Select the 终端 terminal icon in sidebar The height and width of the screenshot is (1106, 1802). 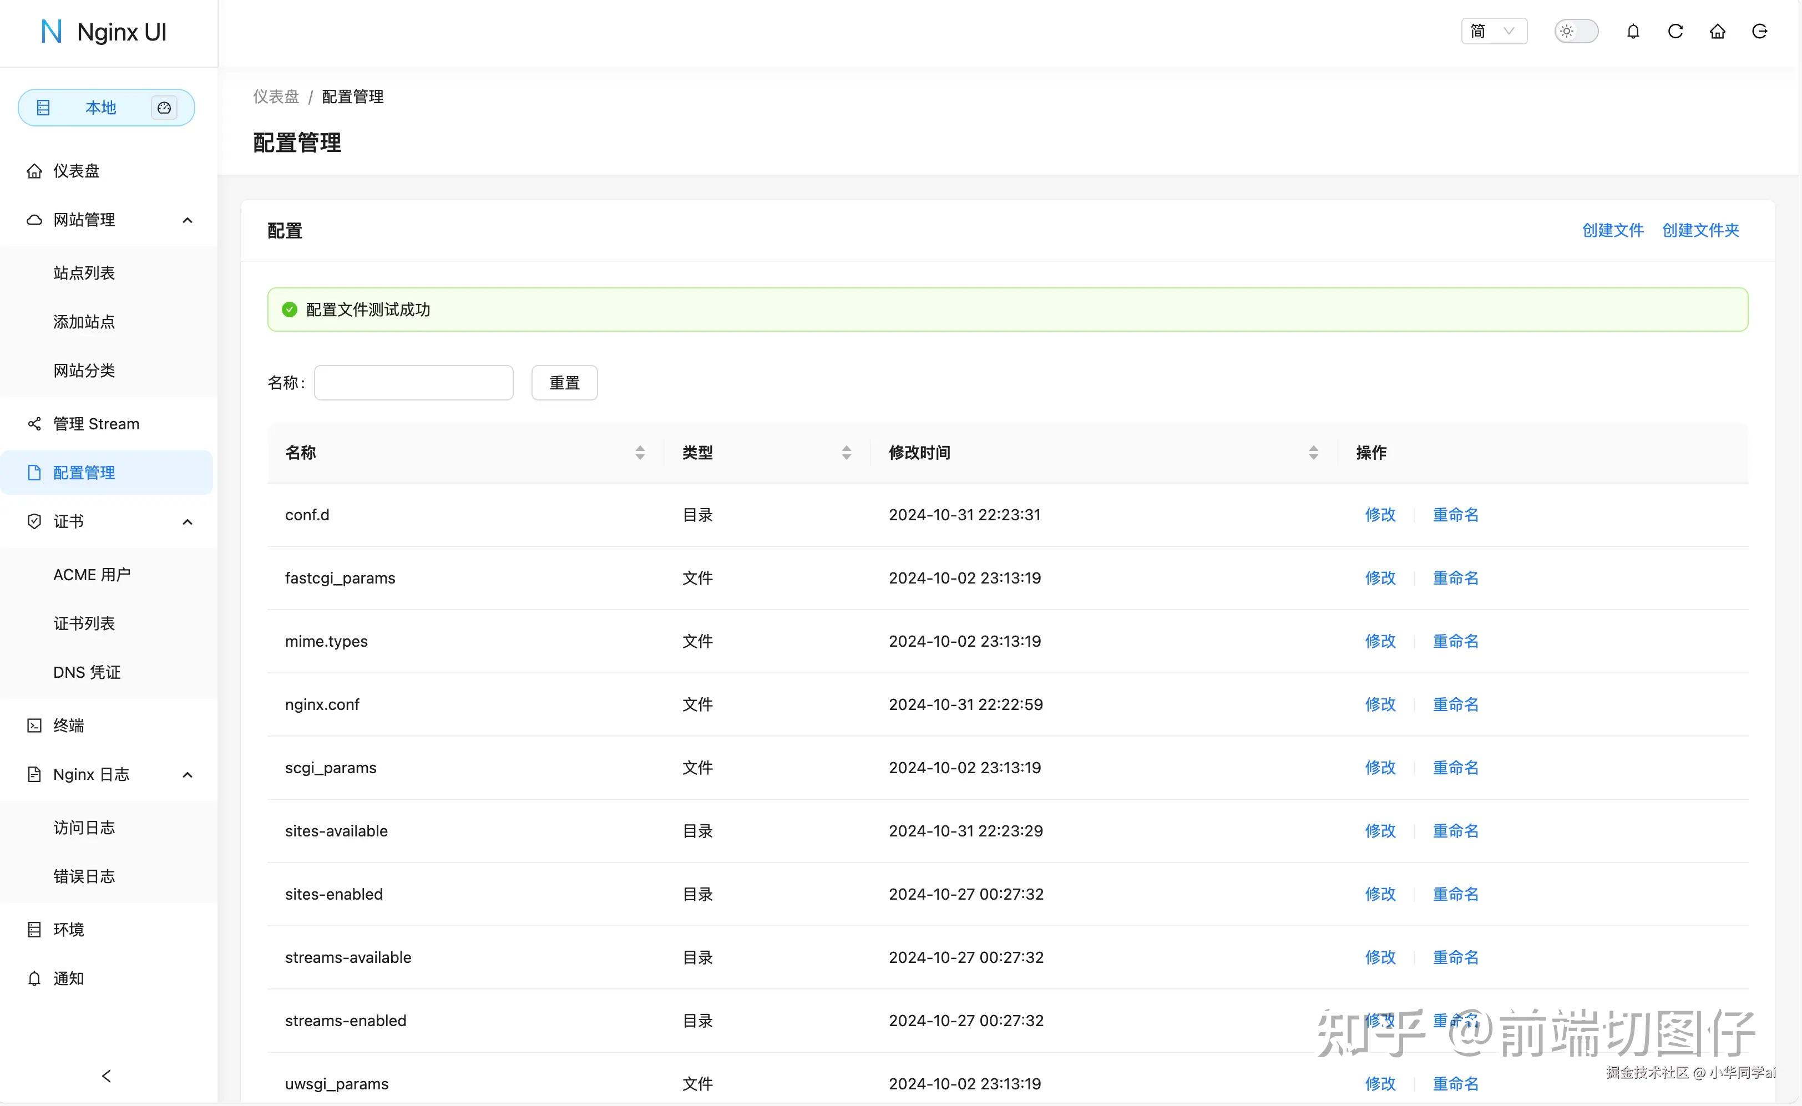click(34, 725)
